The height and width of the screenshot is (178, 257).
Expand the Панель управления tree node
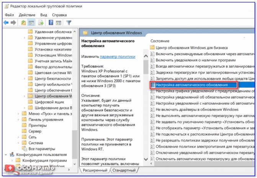18,119
